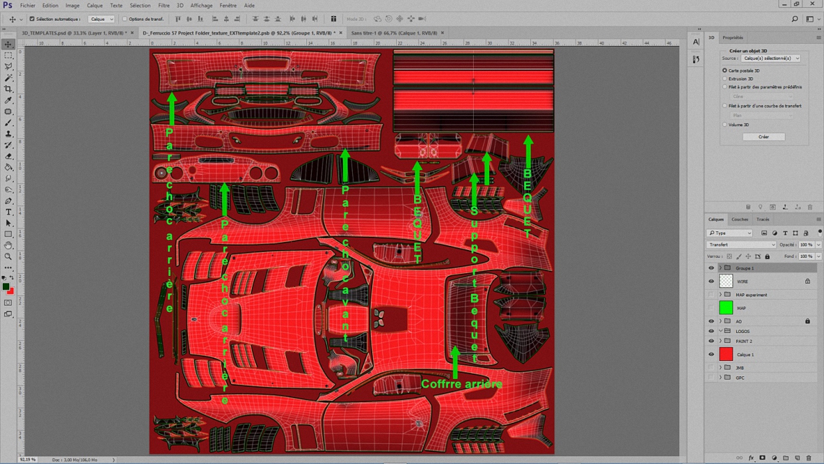Expand the MAP experiment group

click(x=720, y=294)
